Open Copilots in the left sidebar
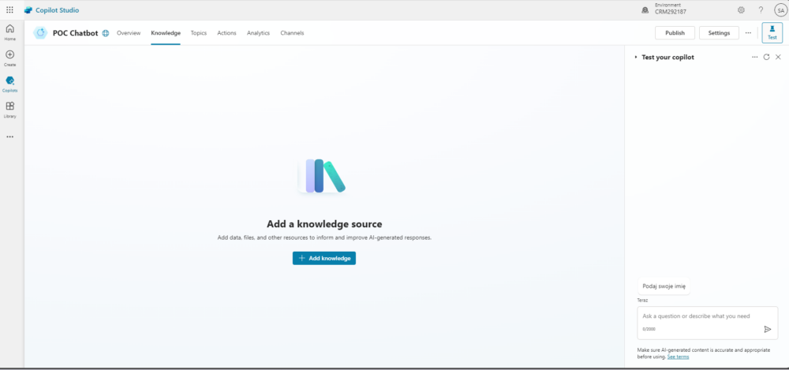789x370 pixels. tap(9, 84)
